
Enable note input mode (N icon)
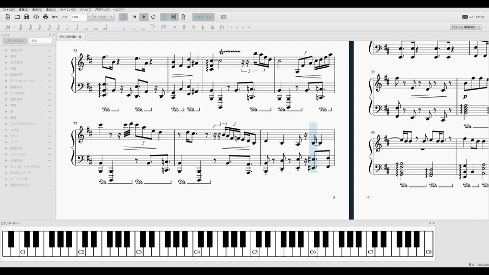[x=8, y=27]
